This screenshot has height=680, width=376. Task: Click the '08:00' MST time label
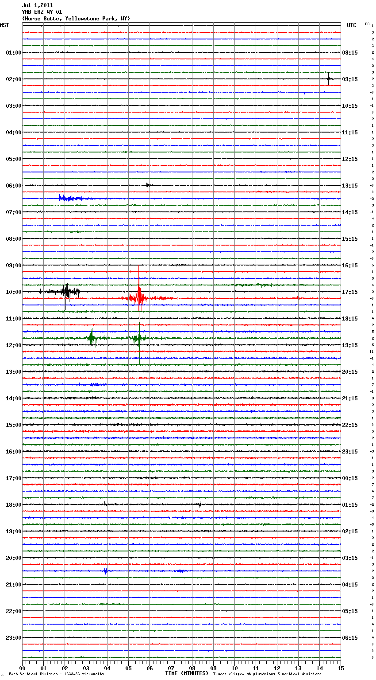click(x=14, y=239)
